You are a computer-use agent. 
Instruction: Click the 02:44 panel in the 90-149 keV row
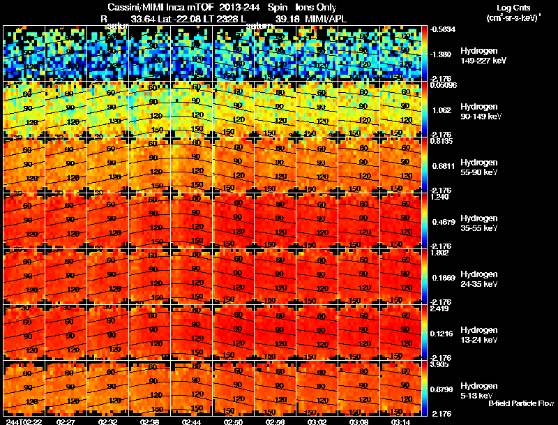(191, 110)
